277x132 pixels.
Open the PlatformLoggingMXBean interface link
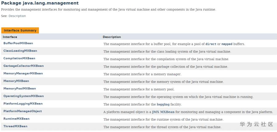click(x=23, y=104)
